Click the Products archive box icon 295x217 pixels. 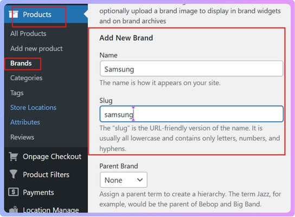pyautogui.click(x=14, y=14)
